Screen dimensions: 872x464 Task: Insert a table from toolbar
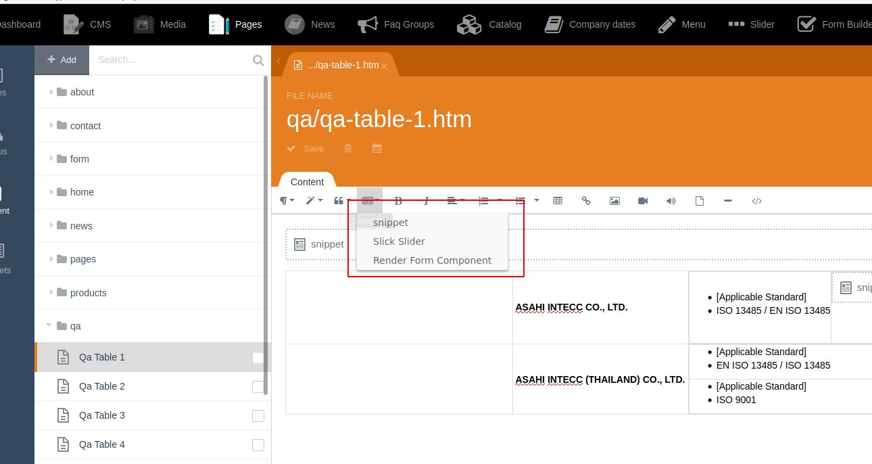click(x=558, y=201)
